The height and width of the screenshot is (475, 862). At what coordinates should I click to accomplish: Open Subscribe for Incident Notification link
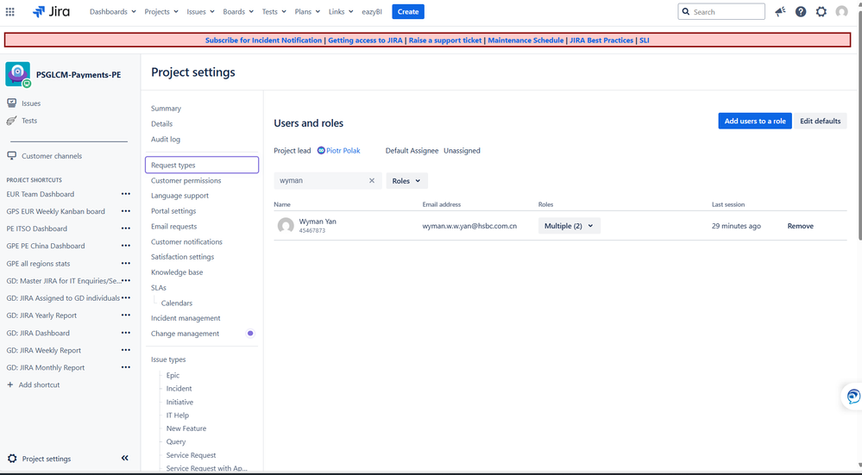263,41
